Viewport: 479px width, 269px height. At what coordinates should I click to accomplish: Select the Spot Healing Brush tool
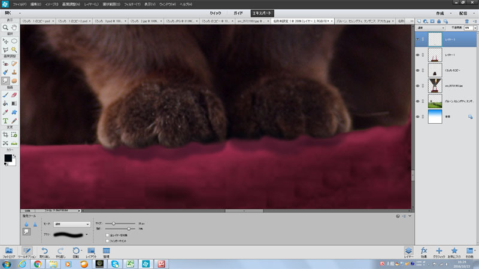(x=14, y=64)
